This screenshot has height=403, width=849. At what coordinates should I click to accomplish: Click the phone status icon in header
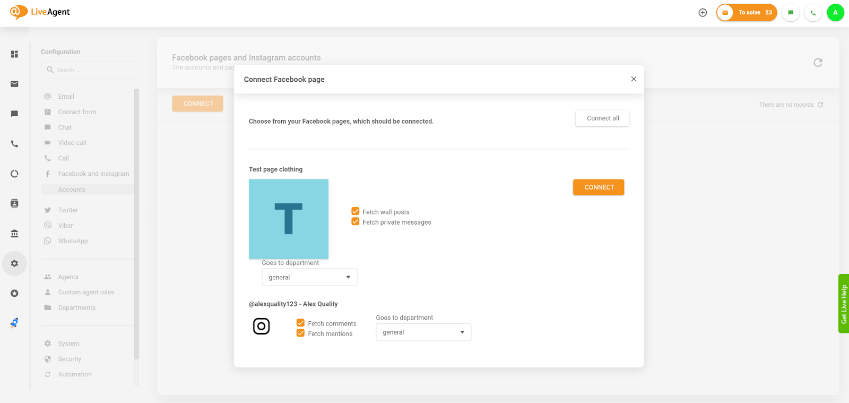[x=813, y=13]
